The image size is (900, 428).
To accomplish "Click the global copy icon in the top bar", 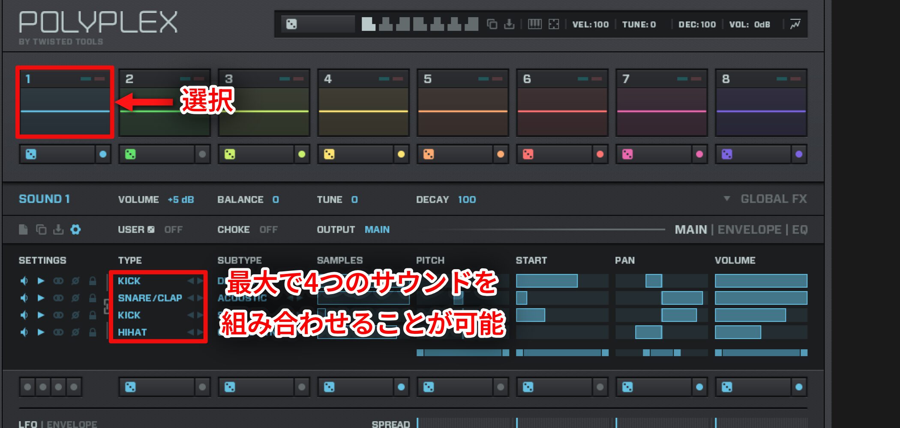I will (x=492, y=24).
